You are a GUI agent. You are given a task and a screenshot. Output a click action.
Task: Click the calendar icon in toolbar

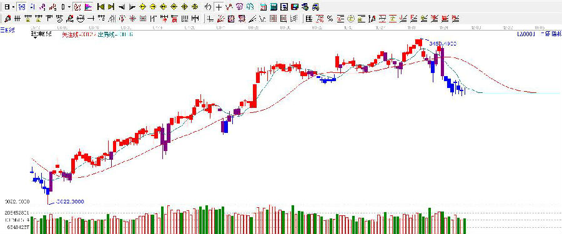[x=264, y=6]
